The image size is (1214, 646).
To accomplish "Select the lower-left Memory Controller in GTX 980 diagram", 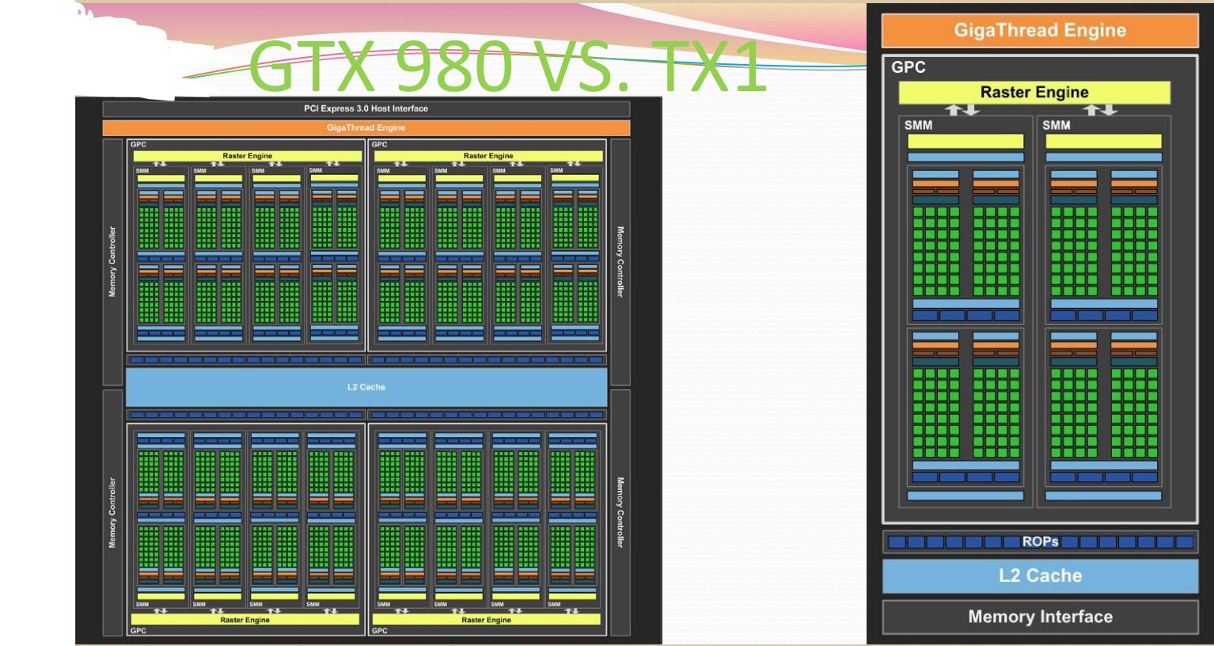I will pyautogui.click(x=112, y=512).
